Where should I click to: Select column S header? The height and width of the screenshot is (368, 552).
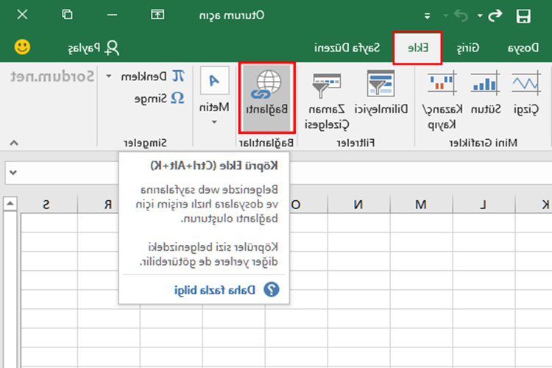(x=46, y=205)
